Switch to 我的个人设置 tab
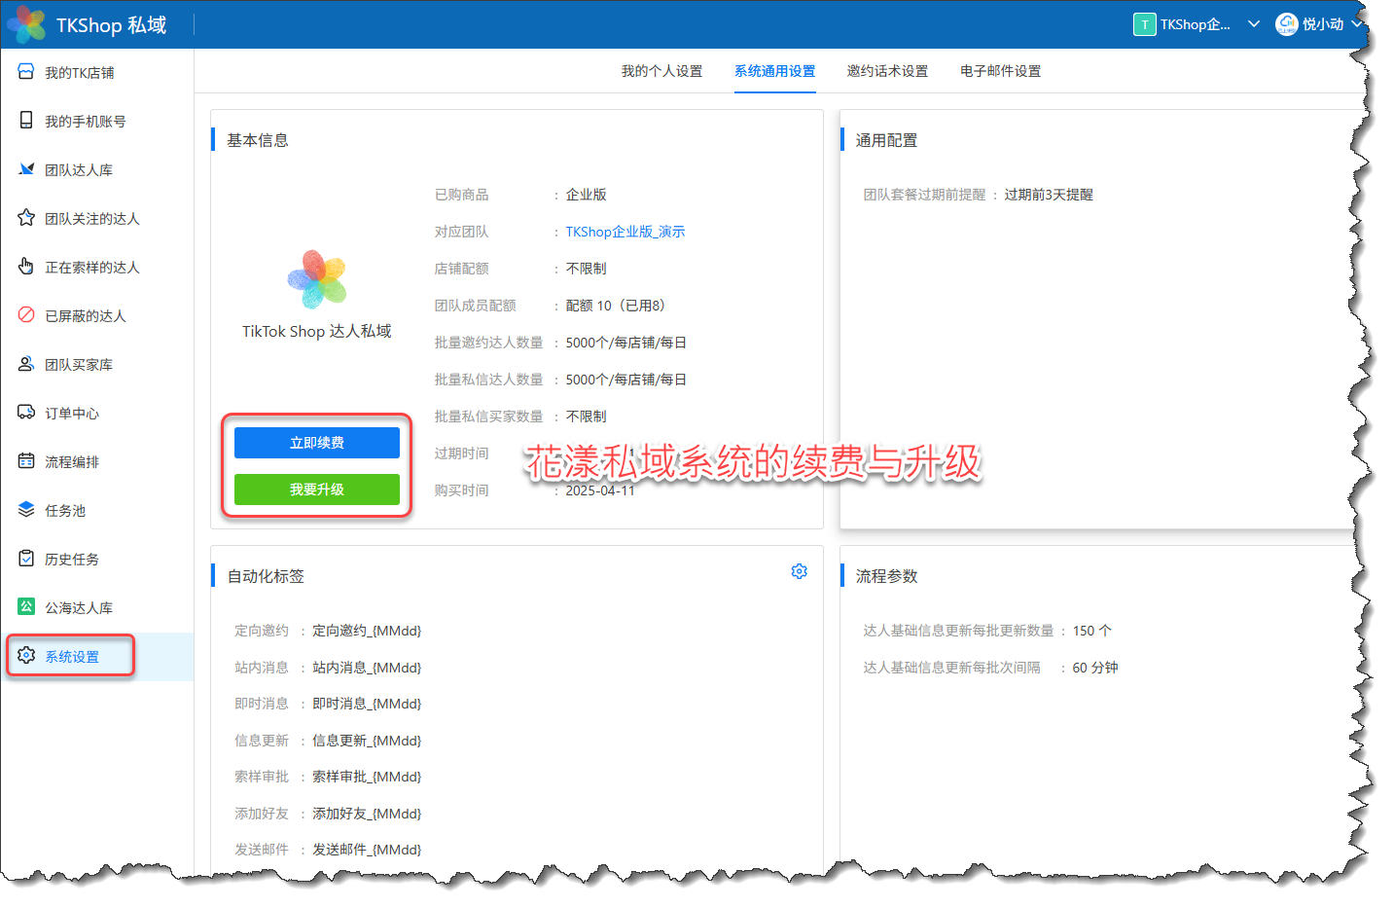The image size is (1393, 907). pyautogui.click(x=661, y=71)
